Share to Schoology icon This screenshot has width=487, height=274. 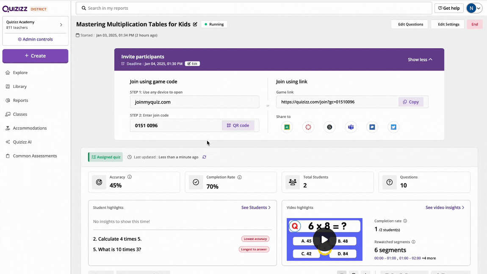point(329,127)
